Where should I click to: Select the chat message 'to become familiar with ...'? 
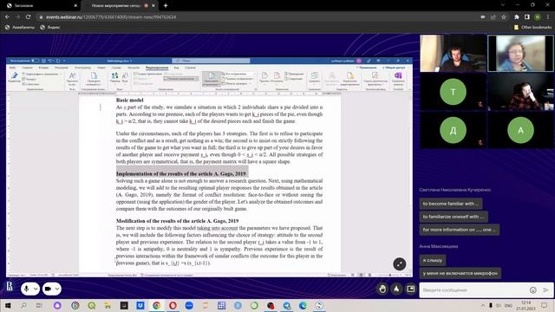point(451,204)
